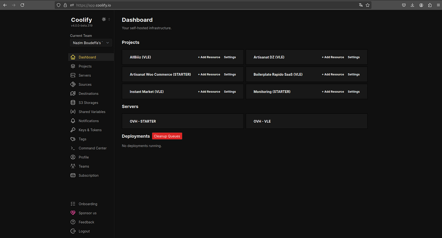Click the Tags icon in sidebar
This screenshot has height=238, width=442.
point(73,139)
